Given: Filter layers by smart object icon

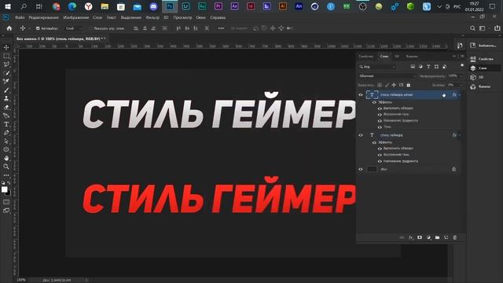Looking at the screenshot, I should pyautogui.click(x=444, y=67).
